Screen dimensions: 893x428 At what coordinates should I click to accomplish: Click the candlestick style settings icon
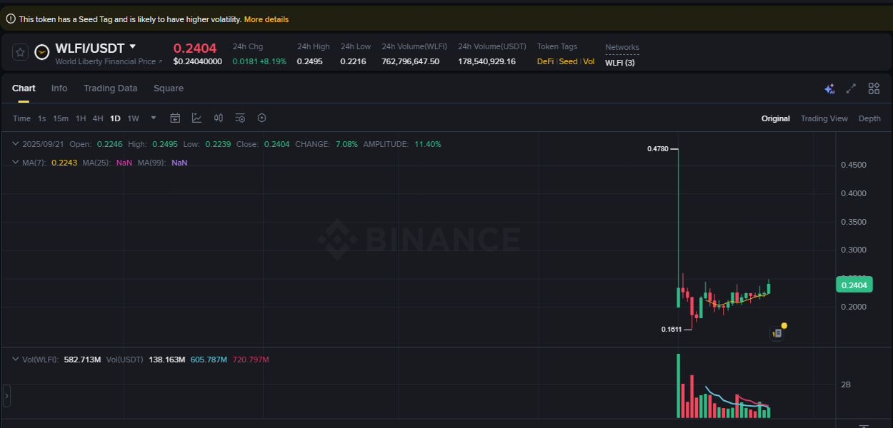[x=219, y=118]
